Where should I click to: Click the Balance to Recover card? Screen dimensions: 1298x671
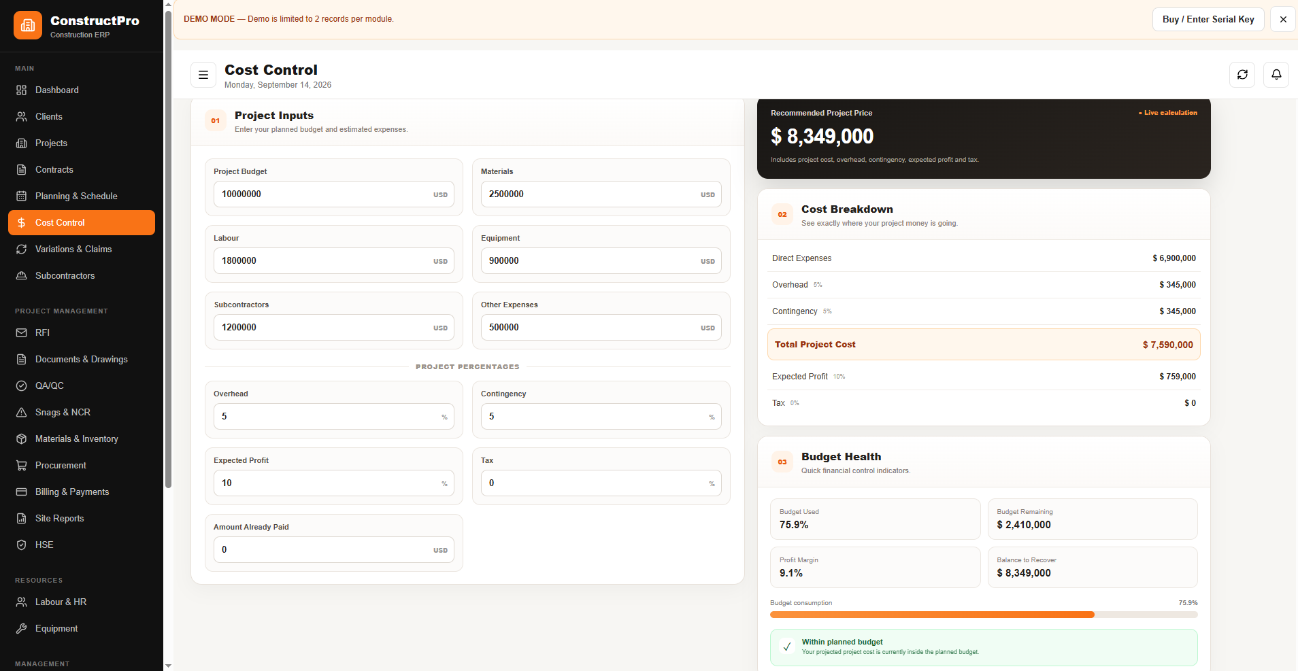(x=1093, y=568)
